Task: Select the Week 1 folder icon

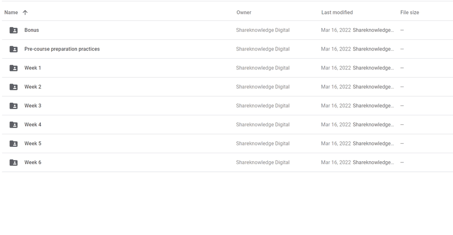Action: tap(14, 68)
